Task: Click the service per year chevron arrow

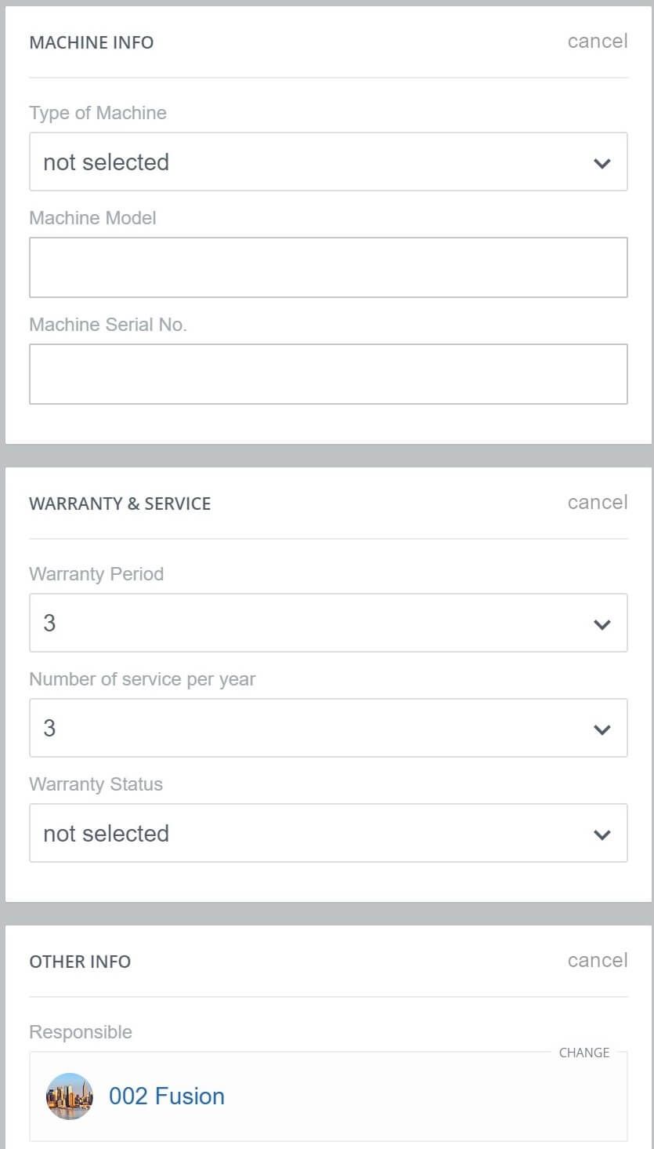Action: pos(602,729)
